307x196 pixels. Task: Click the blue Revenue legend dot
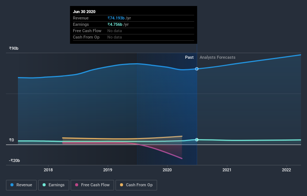[12, 185]
